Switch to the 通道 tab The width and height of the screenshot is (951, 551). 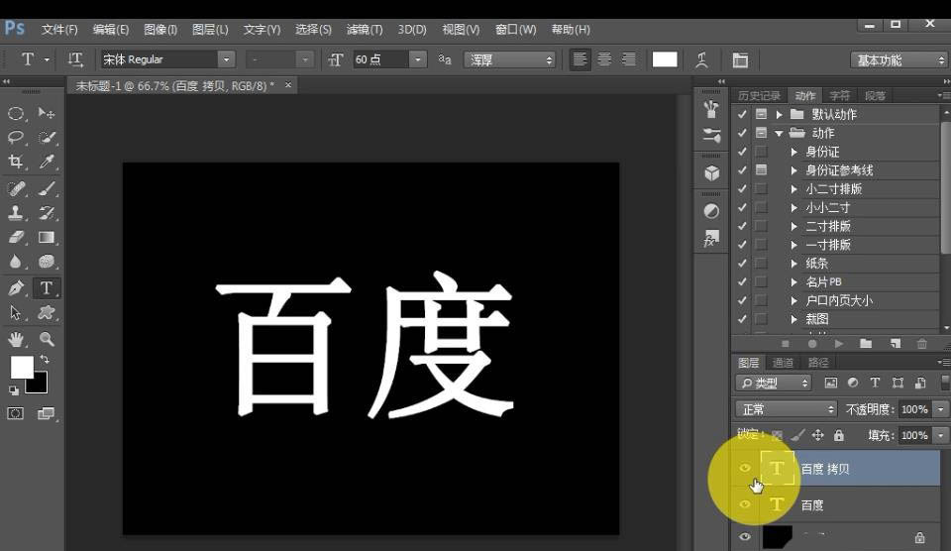coord(783,363)
